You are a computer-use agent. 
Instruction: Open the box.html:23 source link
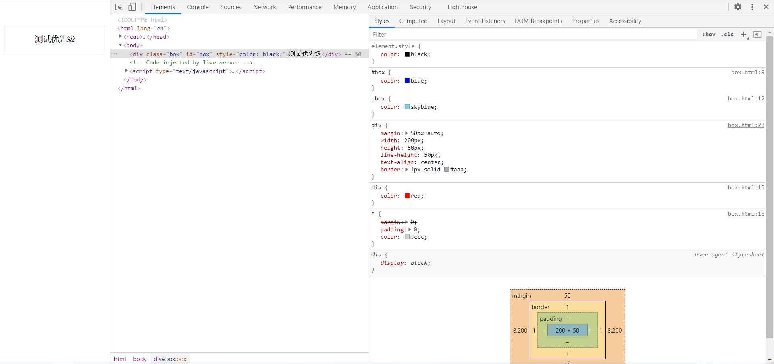click(746, 125)
